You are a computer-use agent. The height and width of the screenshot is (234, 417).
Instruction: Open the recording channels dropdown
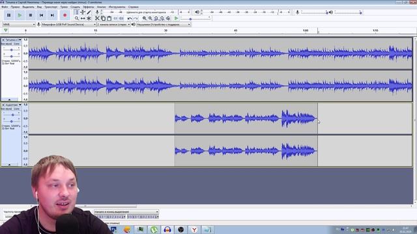click(x=113, y=25)
